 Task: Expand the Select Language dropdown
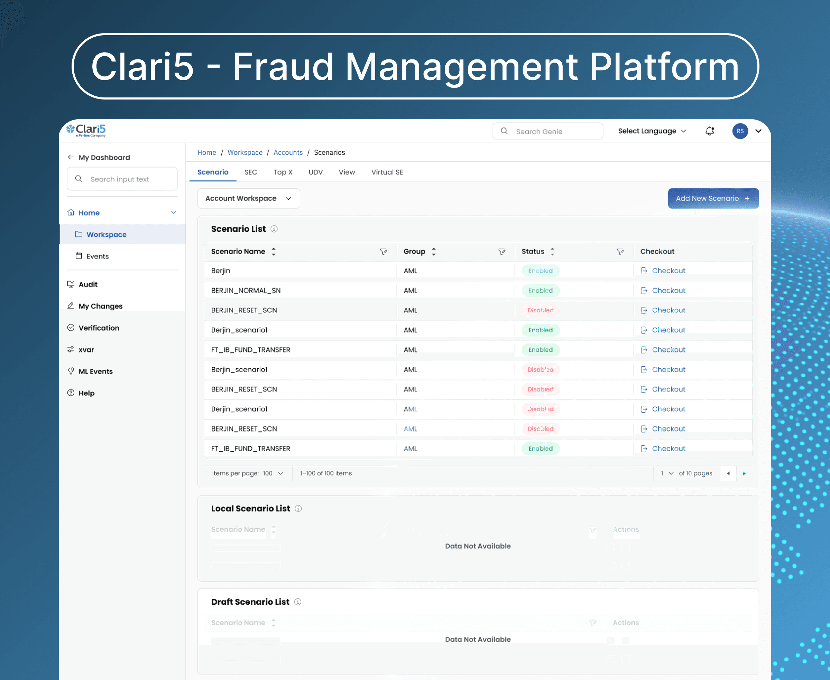pyautogui.click(x=652, y=131)
